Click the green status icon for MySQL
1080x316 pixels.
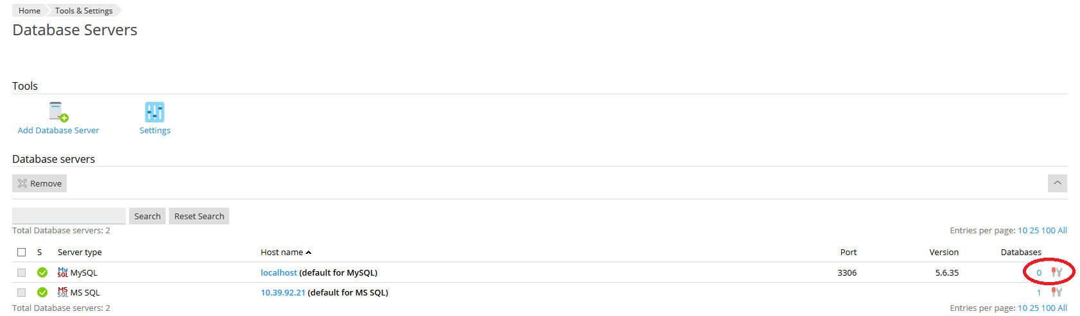click(x=42, y=272)
